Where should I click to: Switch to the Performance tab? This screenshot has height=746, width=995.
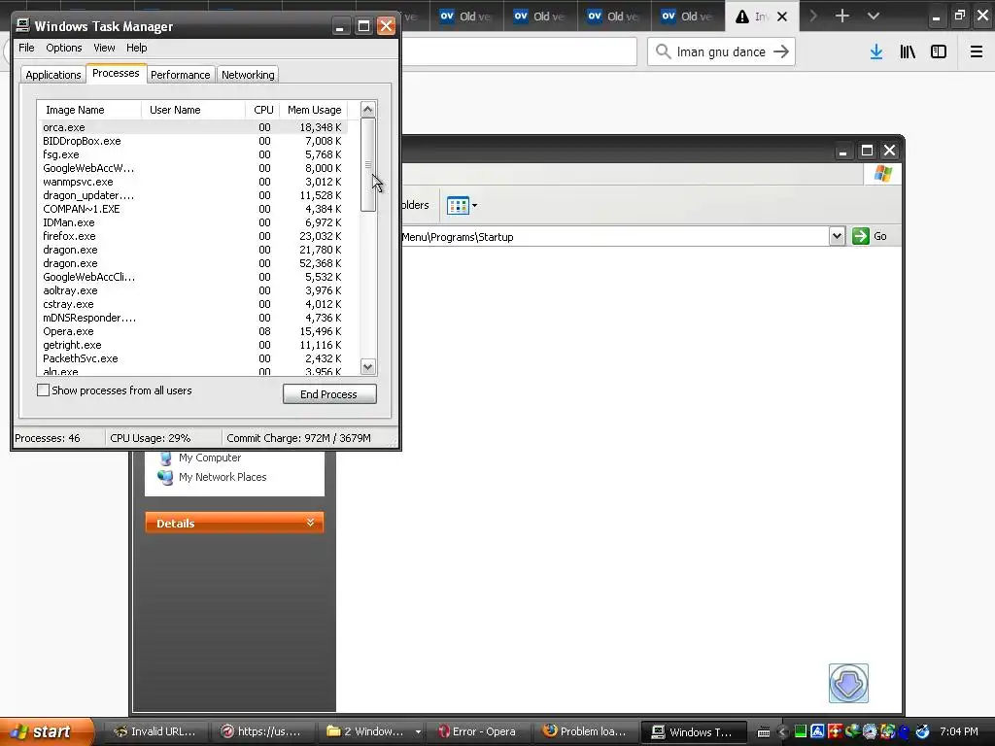point(180,75)
